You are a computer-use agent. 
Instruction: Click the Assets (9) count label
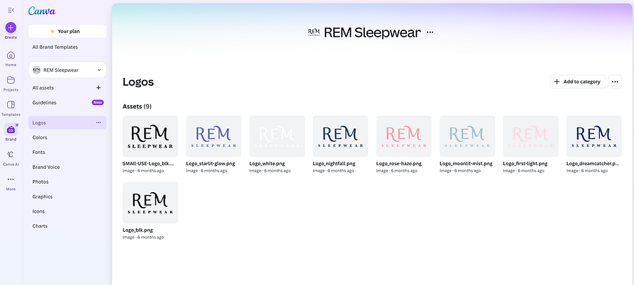click(137, 106)
